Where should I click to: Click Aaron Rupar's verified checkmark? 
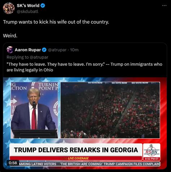(44, 50)
